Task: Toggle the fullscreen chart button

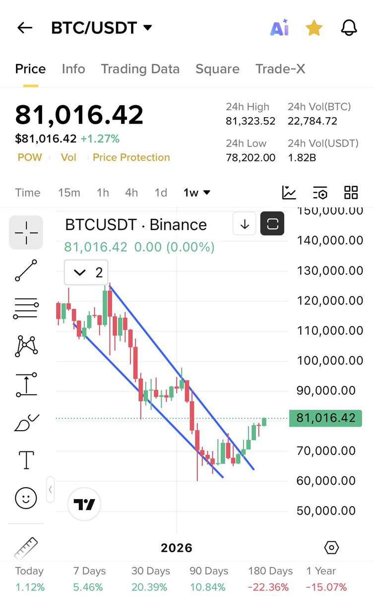Action: pos(272,224)
